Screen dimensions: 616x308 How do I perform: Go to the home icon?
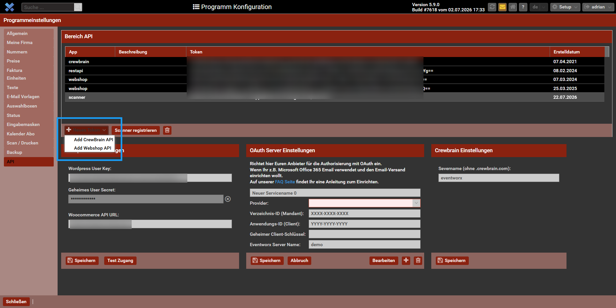(513, 7)
